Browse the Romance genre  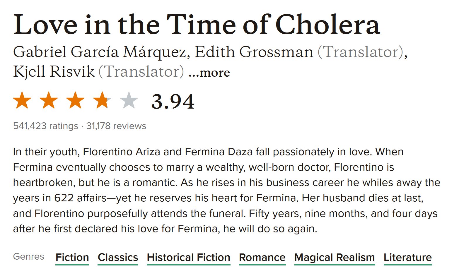click(262, 257)
